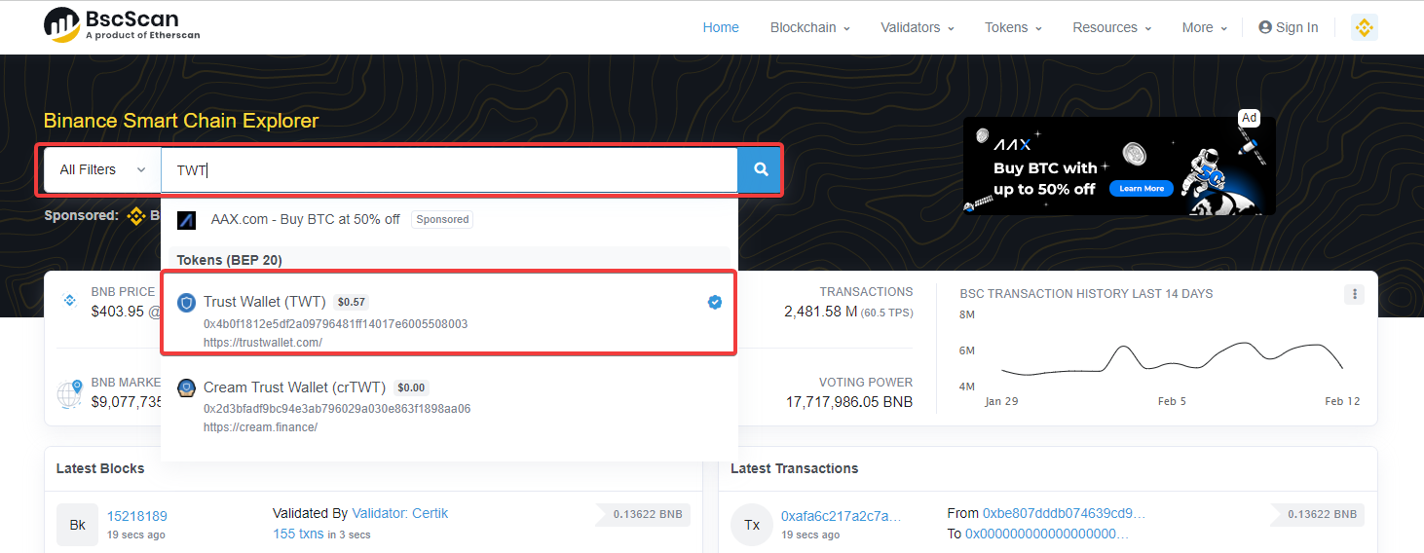Click the sponsored Binance icon under search
The width and height of the screenshot is (1424, 553).
pyautogui.click(x=136, y=215)
